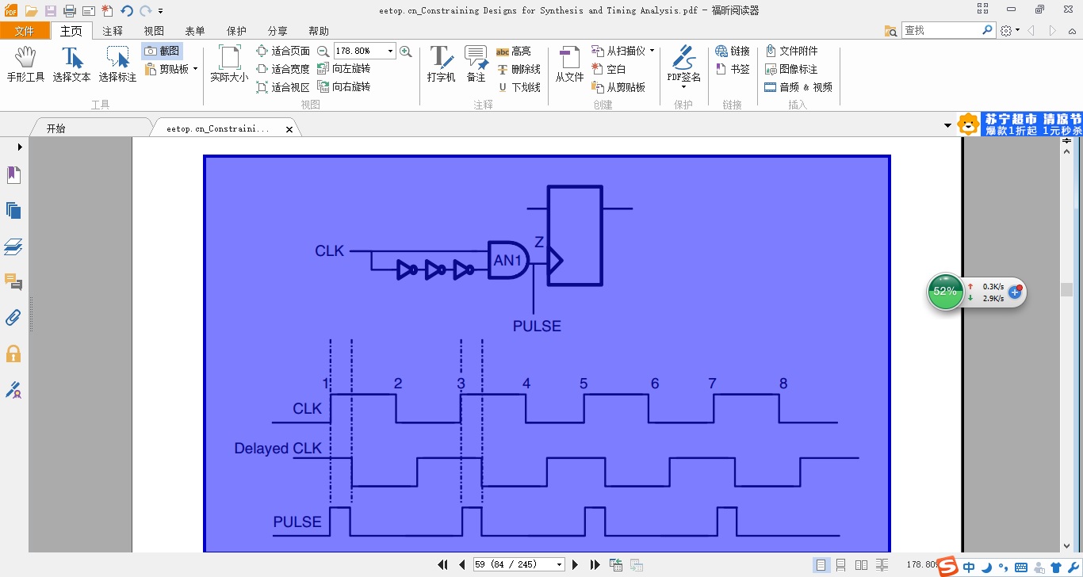Toggle the Snapshot tool (截图)

163,51
